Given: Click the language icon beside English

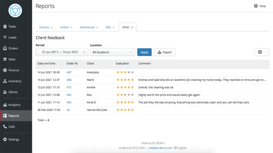Looking at the screenshot, I should pos(175,148).
